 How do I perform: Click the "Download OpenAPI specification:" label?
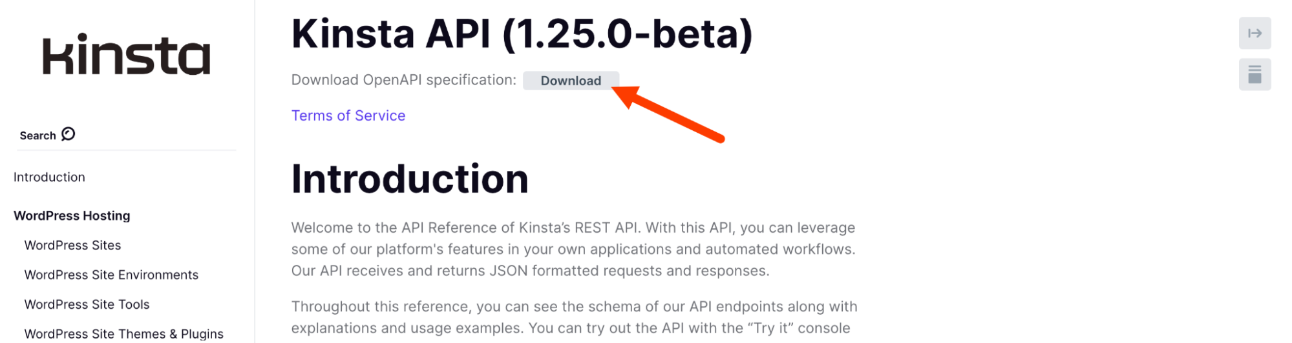pyautogui.click(x=403, y=80)
